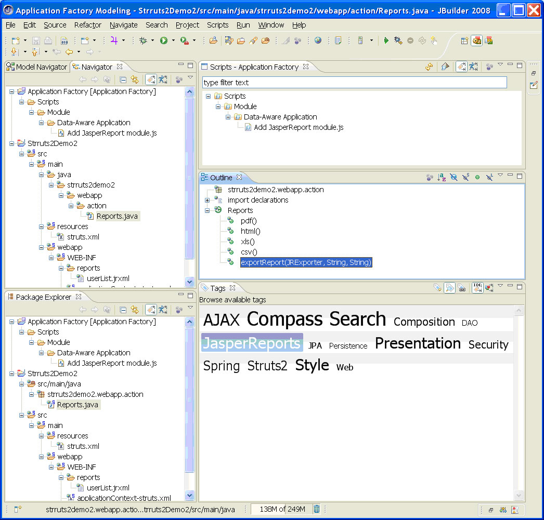The image size is (544, 520).
Task: Click the debug script bug icon
Action: tap(398, 41)
